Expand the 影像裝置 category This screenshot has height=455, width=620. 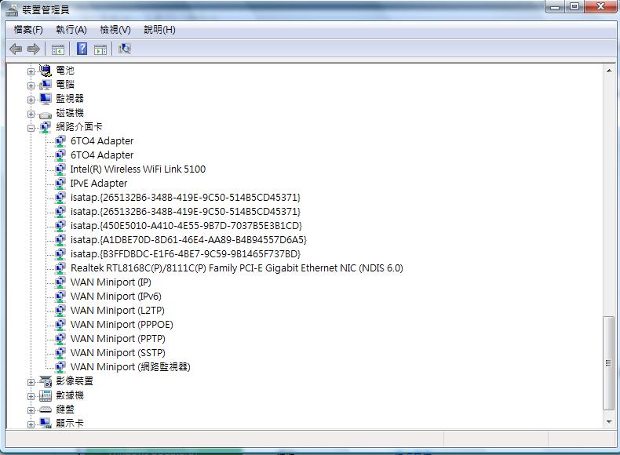[x=31, y=382]
